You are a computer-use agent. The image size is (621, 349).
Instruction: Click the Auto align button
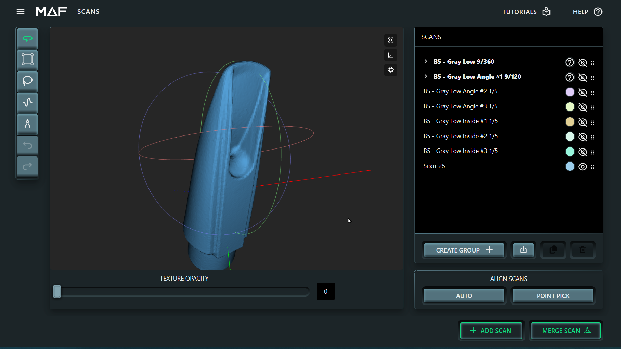pos(464,296)
